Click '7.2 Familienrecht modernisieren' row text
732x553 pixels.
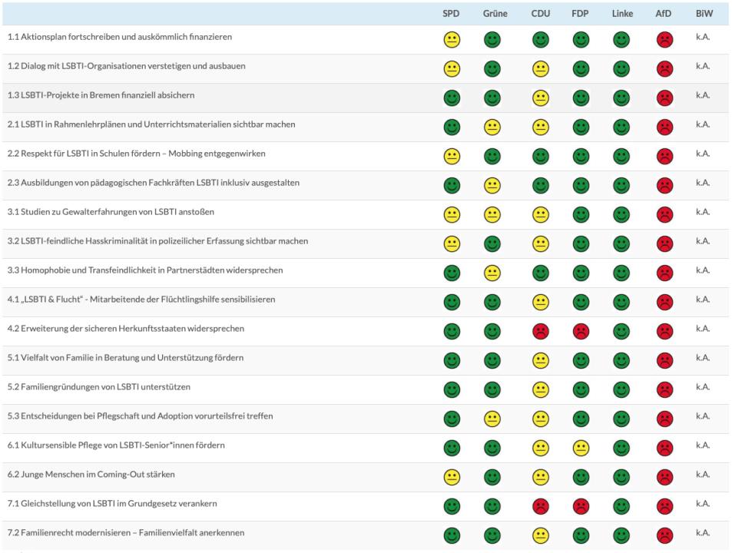coord(126,533)
